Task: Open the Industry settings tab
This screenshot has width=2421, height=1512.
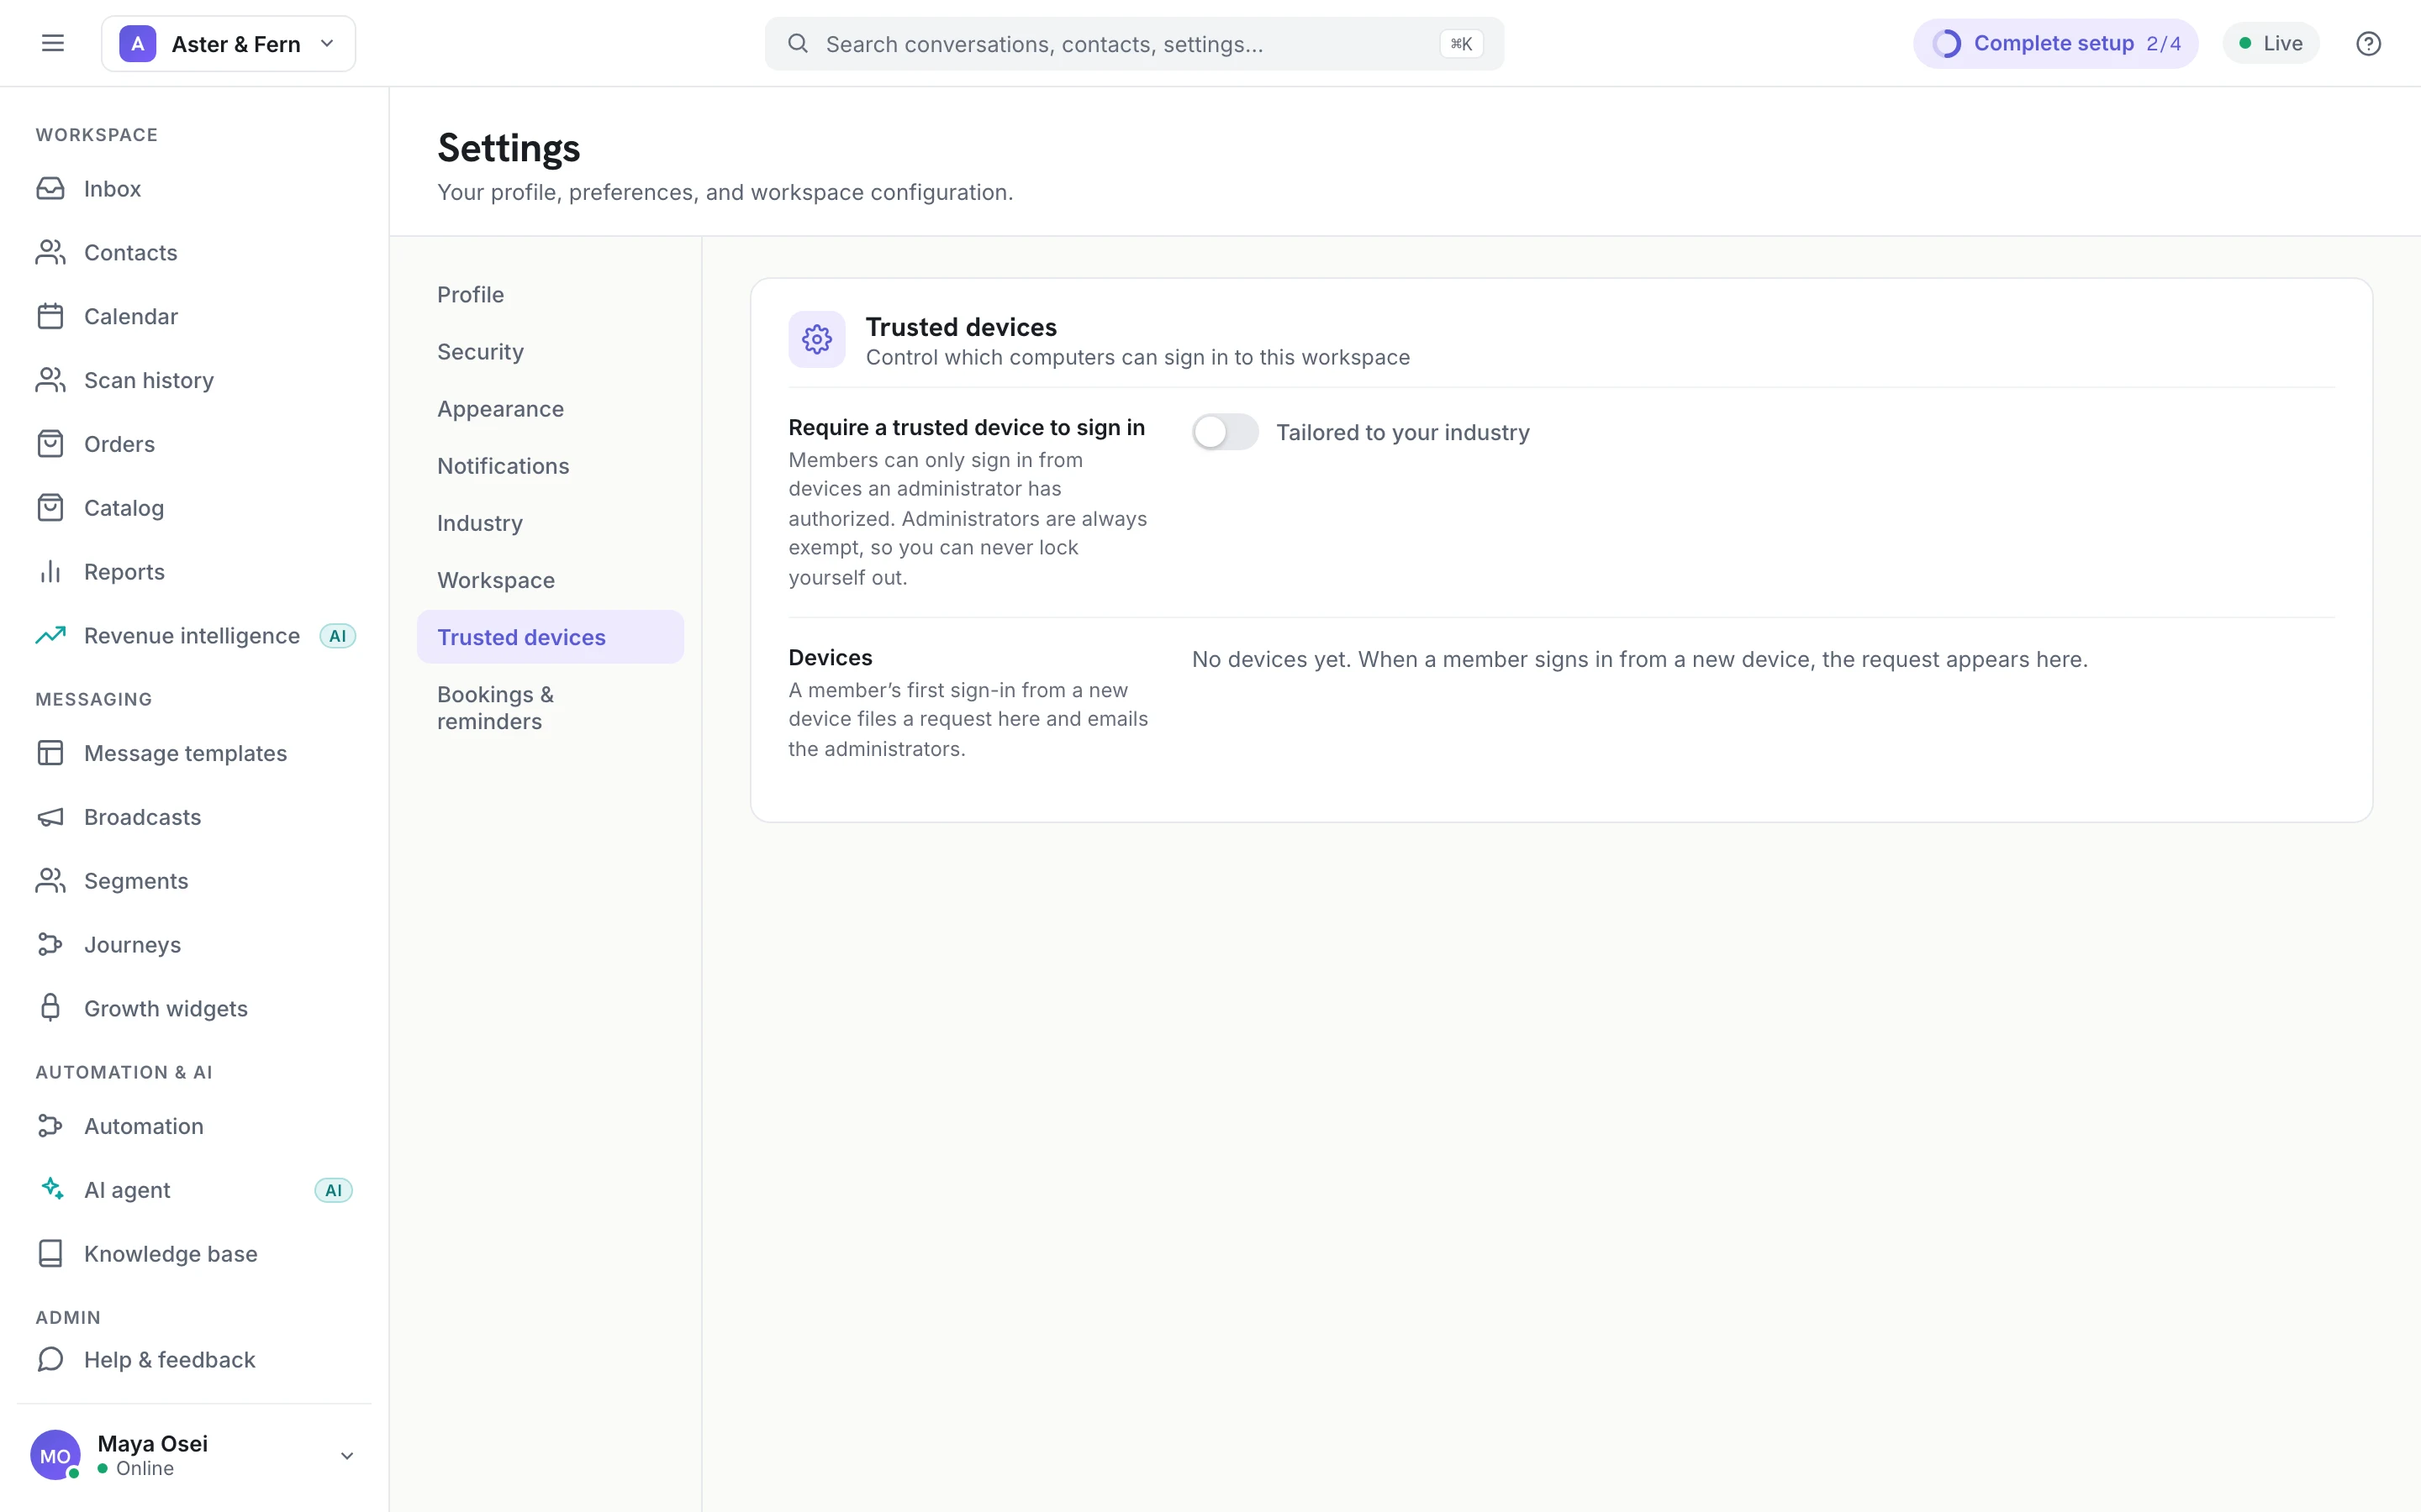Action: [551, 523]
